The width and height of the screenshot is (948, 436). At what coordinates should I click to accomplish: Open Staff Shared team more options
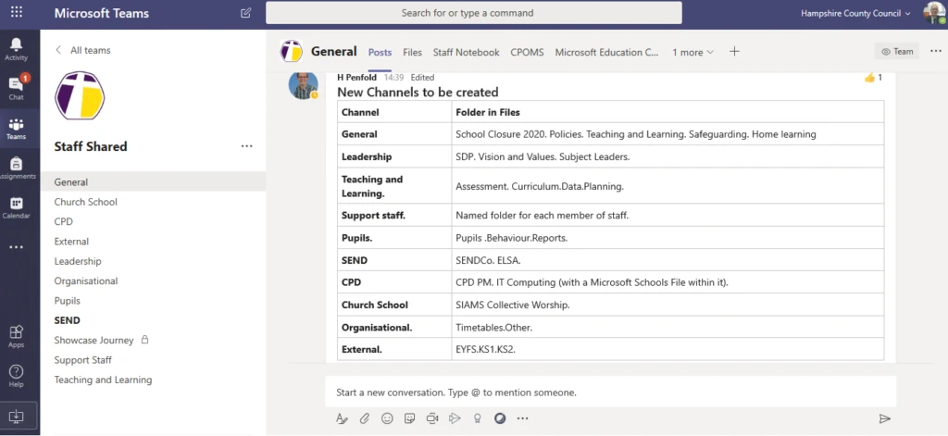coord(247,146)
